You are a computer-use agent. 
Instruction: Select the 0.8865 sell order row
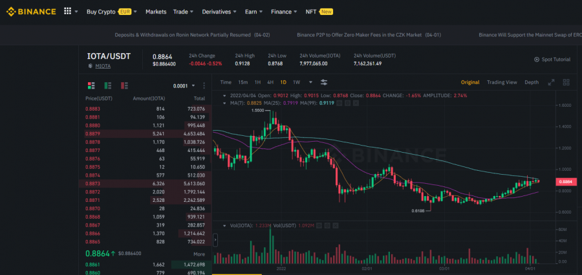[145, 241]
